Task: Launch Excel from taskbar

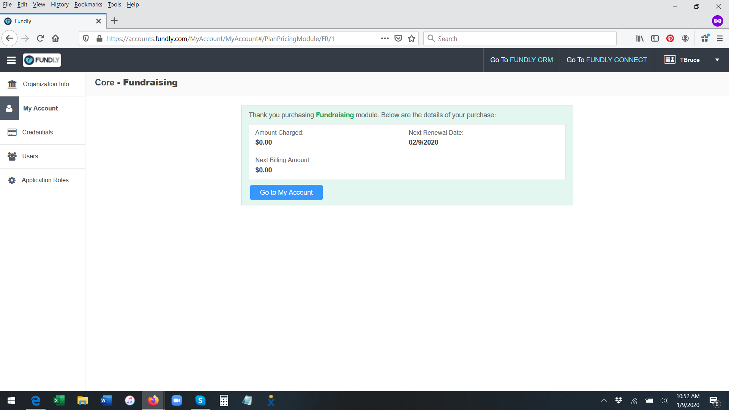Action: point(59,401)
